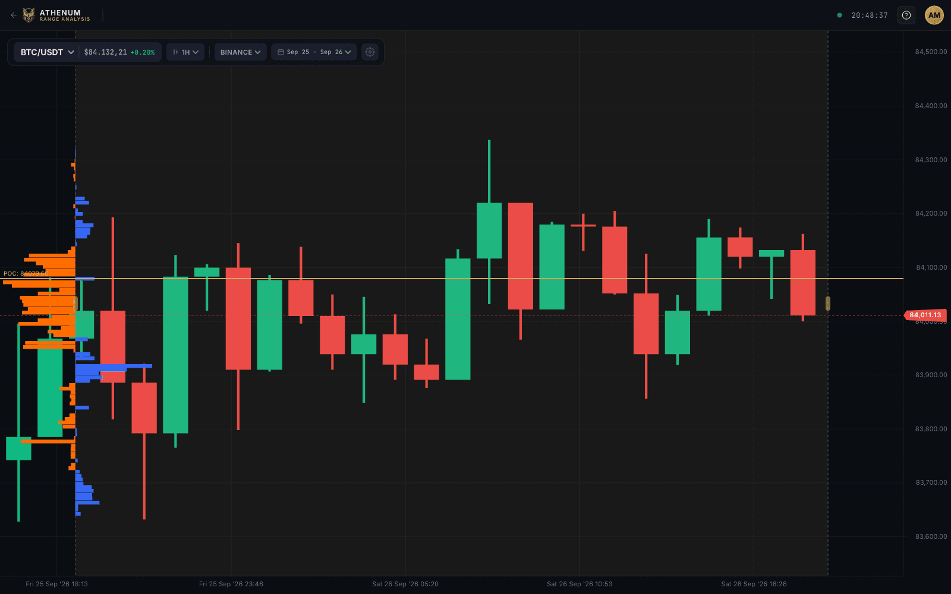This screenshot has height=594, width=951.
Task: Click the red 84,011.13 current price tag
Action: point(925,315)
